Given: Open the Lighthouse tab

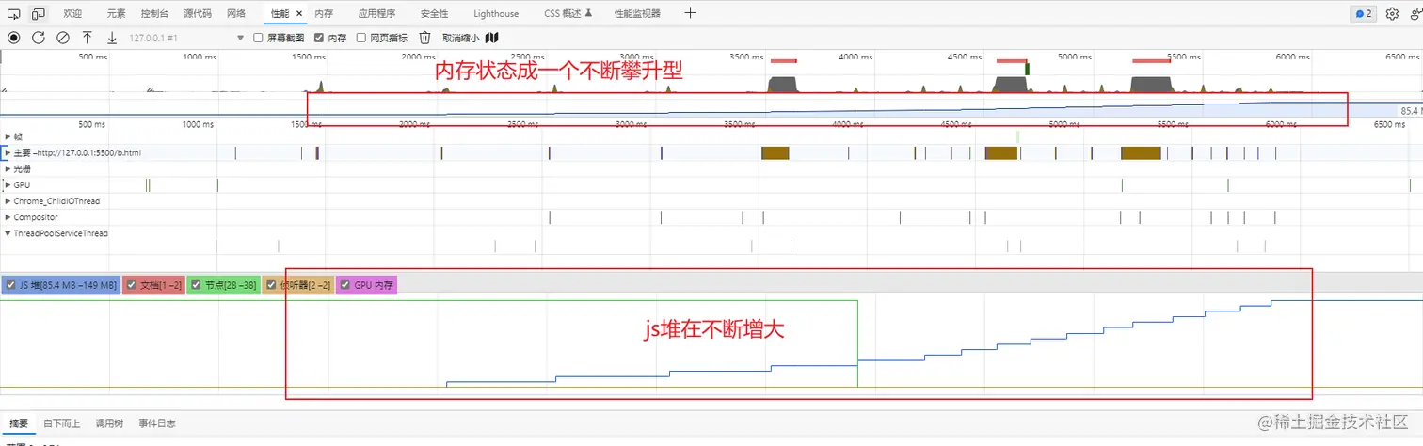Looking at the screenshot, I should tap(496, 14).
